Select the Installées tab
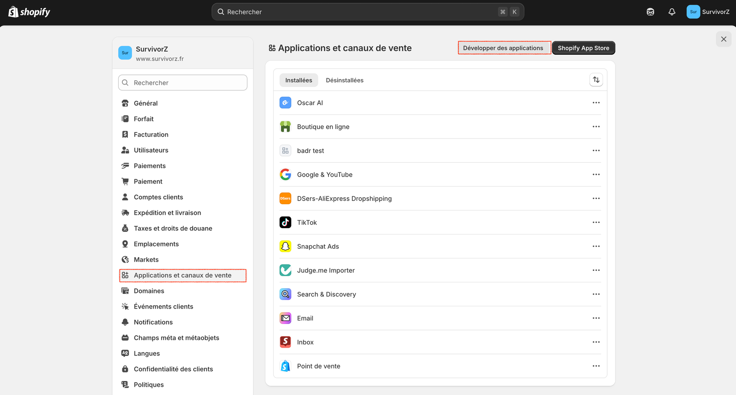The image size is (736, 395). click(x=299, y=80)
